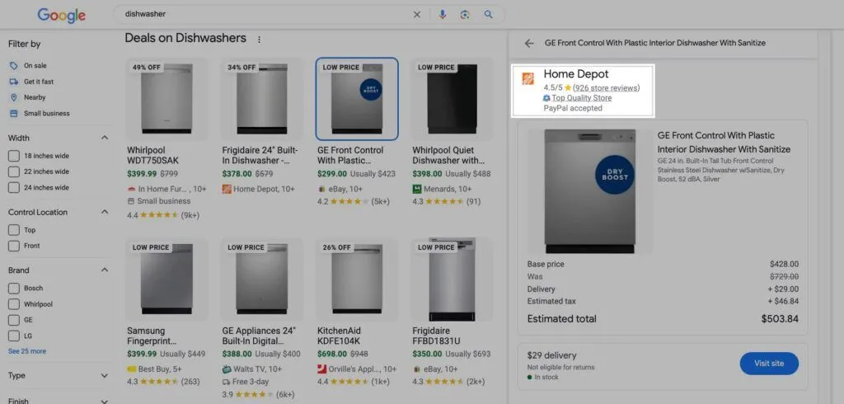Check the 24 inches wide filter
Viewport: 844px width, 404px height.
click(x=14, y=188)
